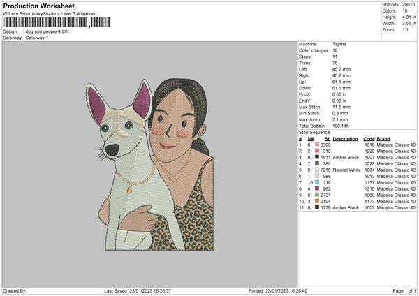This screenshot has height=296, width=419.
Task: Click the Total Bobbin value '190.14ft'
Action: coord(341,126)
